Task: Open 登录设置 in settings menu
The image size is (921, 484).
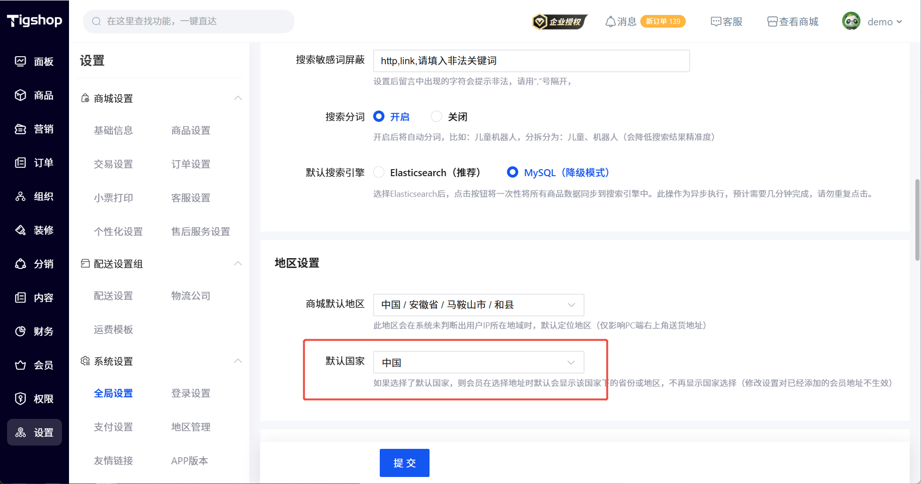Action: [191, 393]
